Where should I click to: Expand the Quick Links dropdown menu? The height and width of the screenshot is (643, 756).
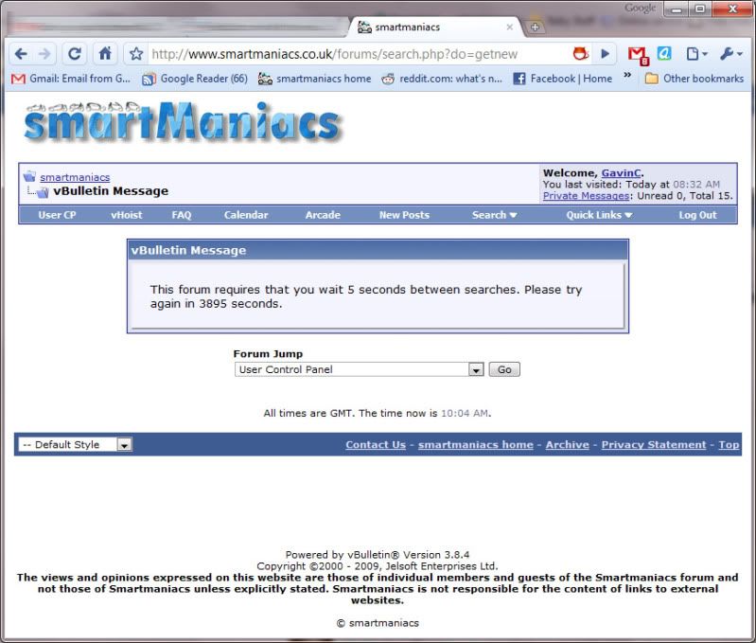click(x=599, y=215)
